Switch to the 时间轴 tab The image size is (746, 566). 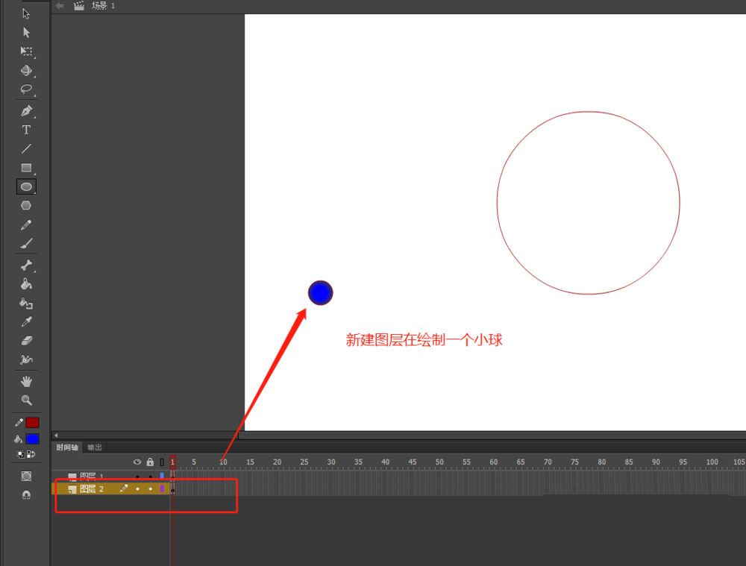tap(67, 447)
